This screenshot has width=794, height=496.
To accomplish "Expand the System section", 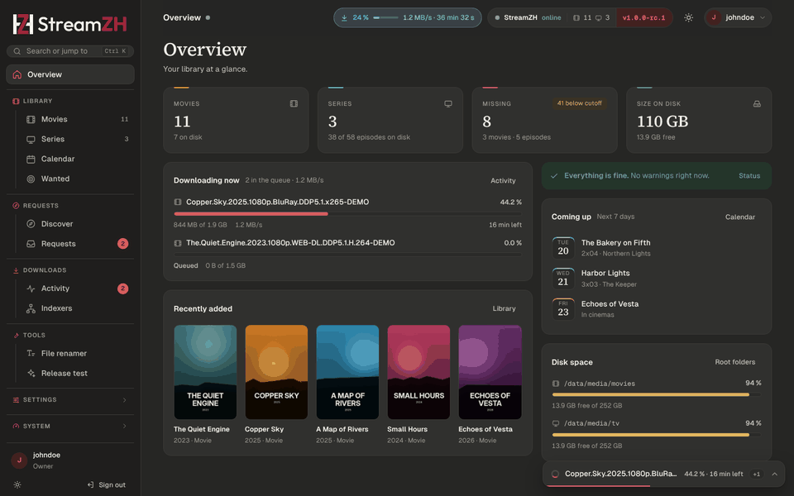I will click(70, 427).
